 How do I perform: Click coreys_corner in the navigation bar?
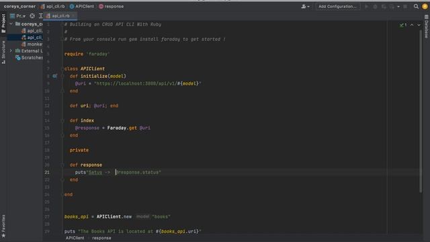coord(19,6)
